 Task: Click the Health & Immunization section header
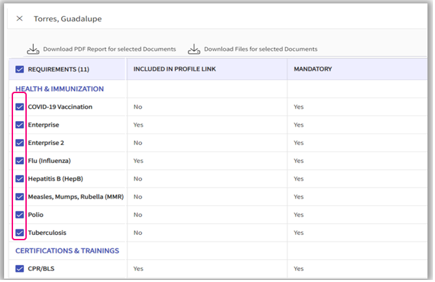click(60, 89)
